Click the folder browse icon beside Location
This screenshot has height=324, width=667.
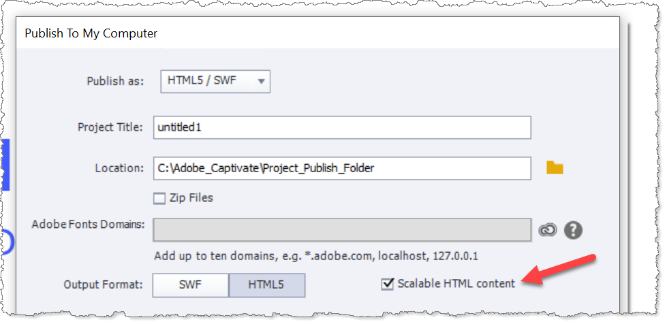(x=555, y=167)
